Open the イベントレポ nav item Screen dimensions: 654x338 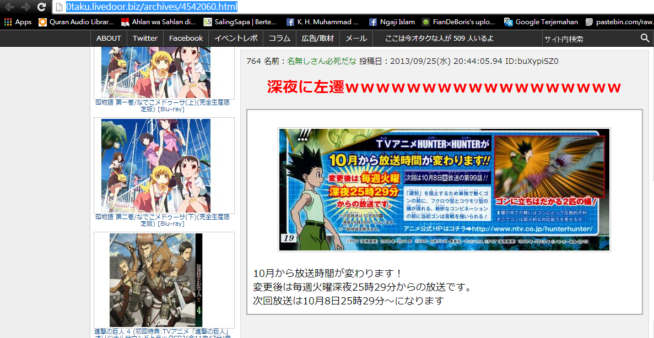click(x=236, y=39)
